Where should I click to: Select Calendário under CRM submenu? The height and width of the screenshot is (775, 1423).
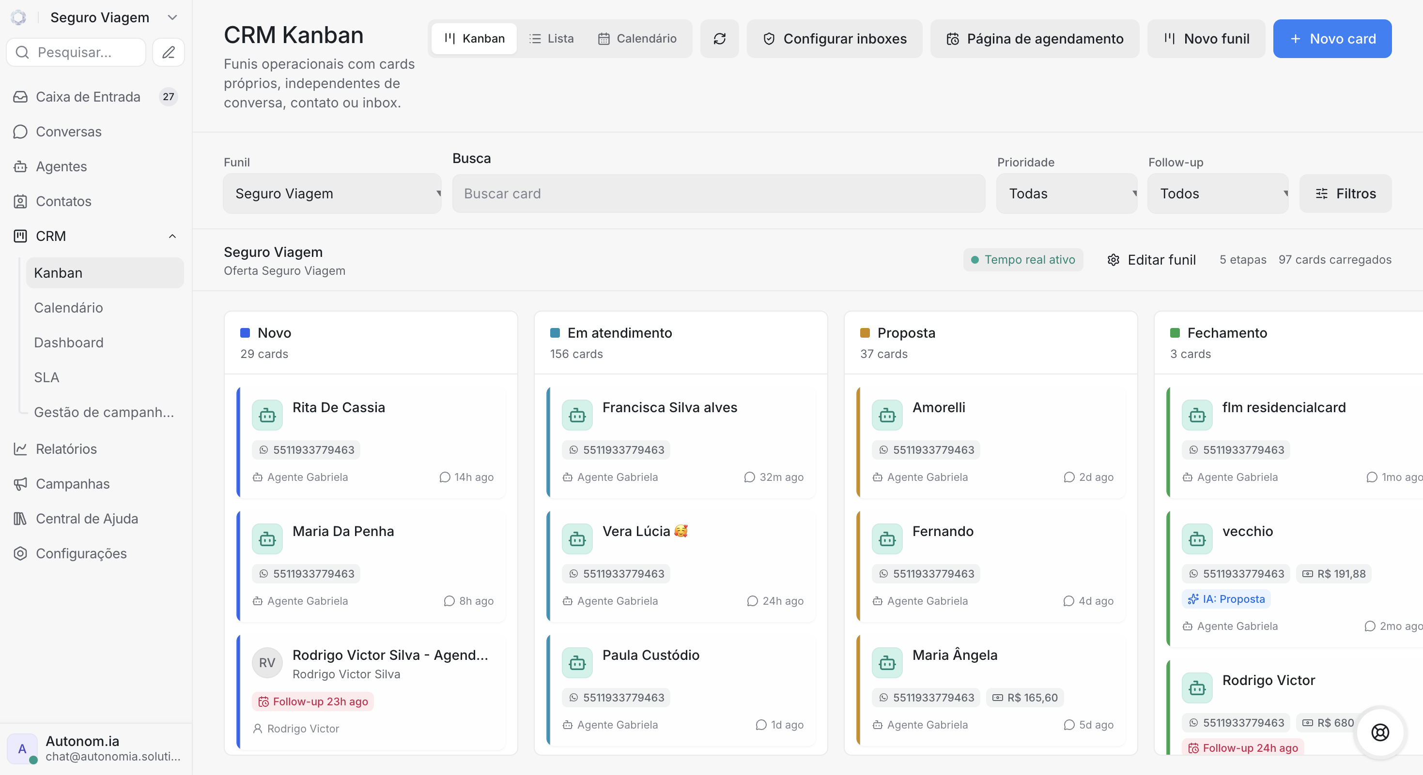105,308
